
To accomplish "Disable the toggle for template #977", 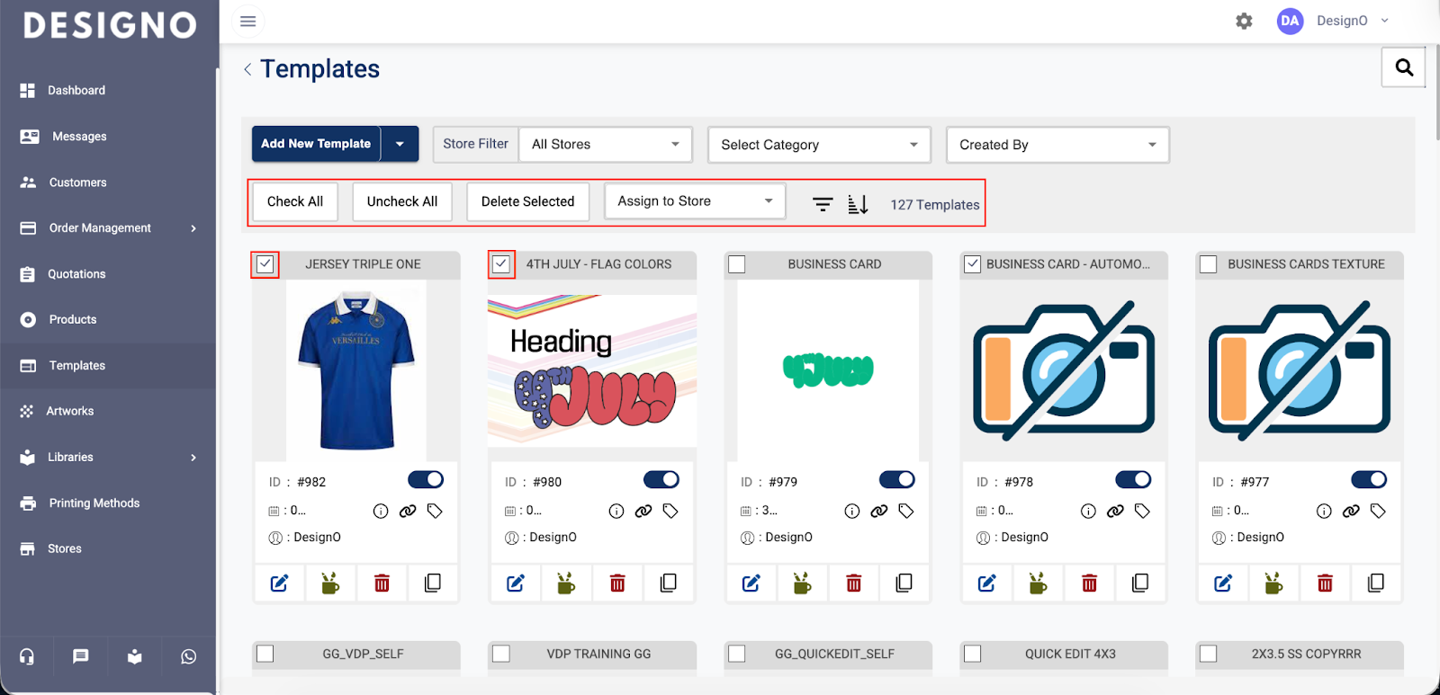I will click(1368, 480).
